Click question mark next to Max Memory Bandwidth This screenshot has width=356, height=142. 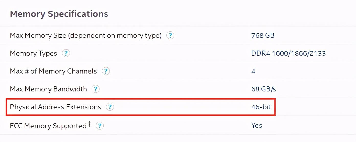coord(95,89)
